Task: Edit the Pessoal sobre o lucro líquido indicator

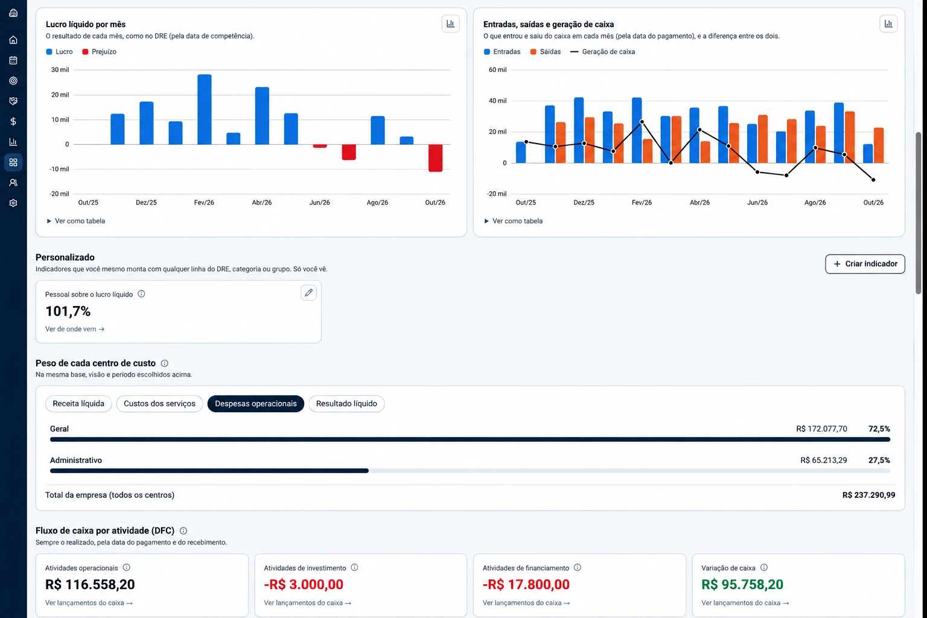Action: pyautogui.click(x=308, y=293)
